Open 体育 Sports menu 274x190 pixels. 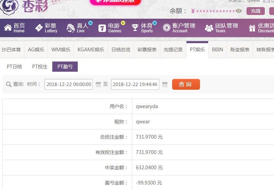[x=142, y=28]
